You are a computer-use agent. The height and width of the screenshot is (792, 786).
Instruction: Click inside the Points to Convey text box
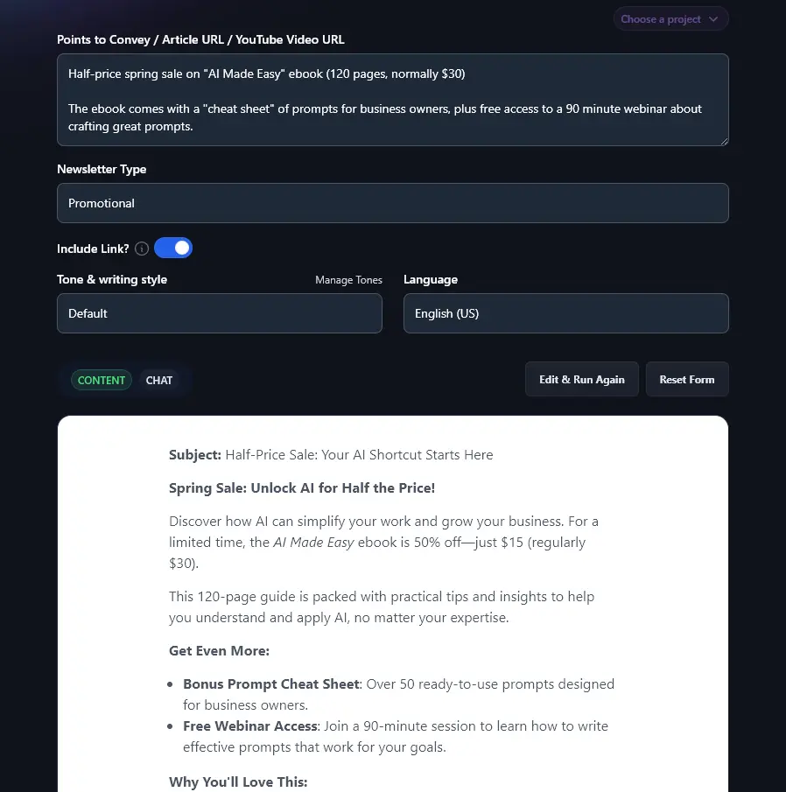392,100
